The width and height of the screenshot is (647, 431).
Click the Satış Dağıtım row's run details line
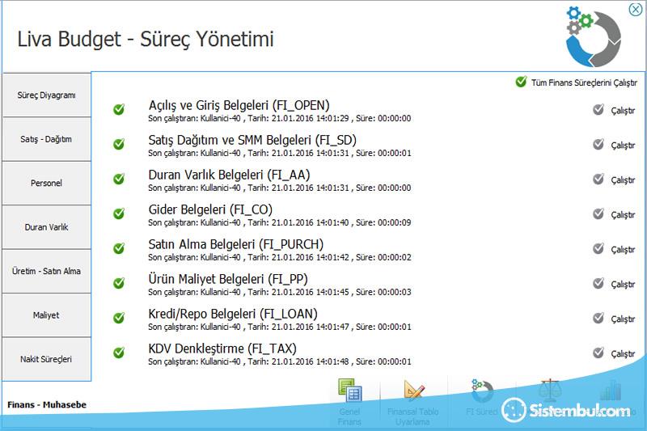click(x=279, y=153)
